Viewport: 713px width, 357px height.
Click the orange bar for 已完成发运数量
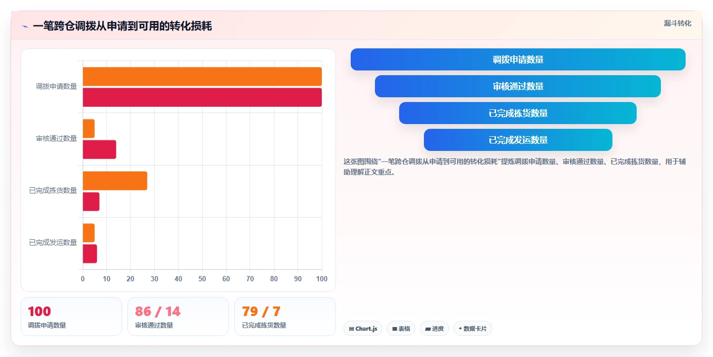click(88, 233)
